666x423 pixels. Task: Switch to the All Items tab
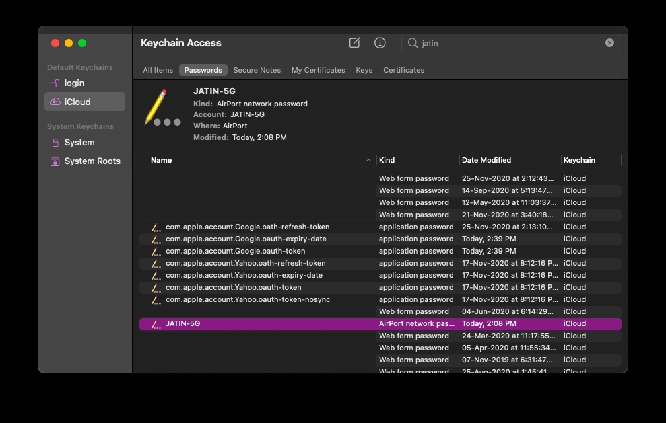coord(158,70)
